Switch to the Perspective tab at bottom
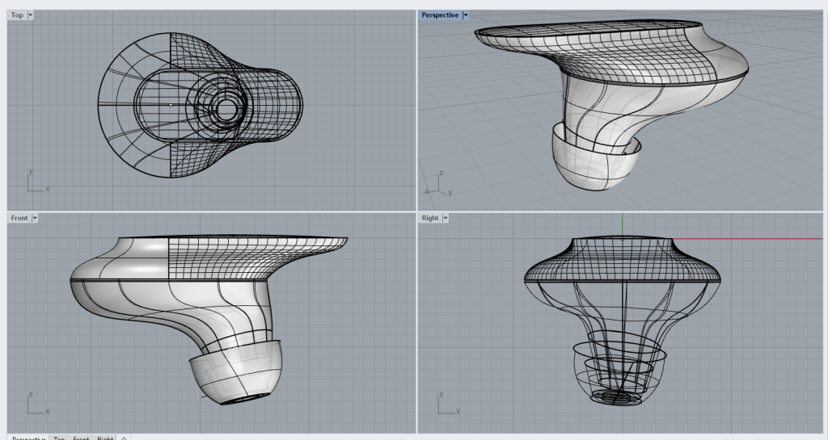Screen dimensions: 828x440 [x=29, y=438]
